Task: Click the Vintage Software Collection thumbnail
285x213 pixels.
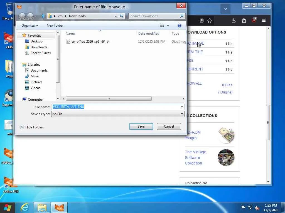Action: [226, 158]
